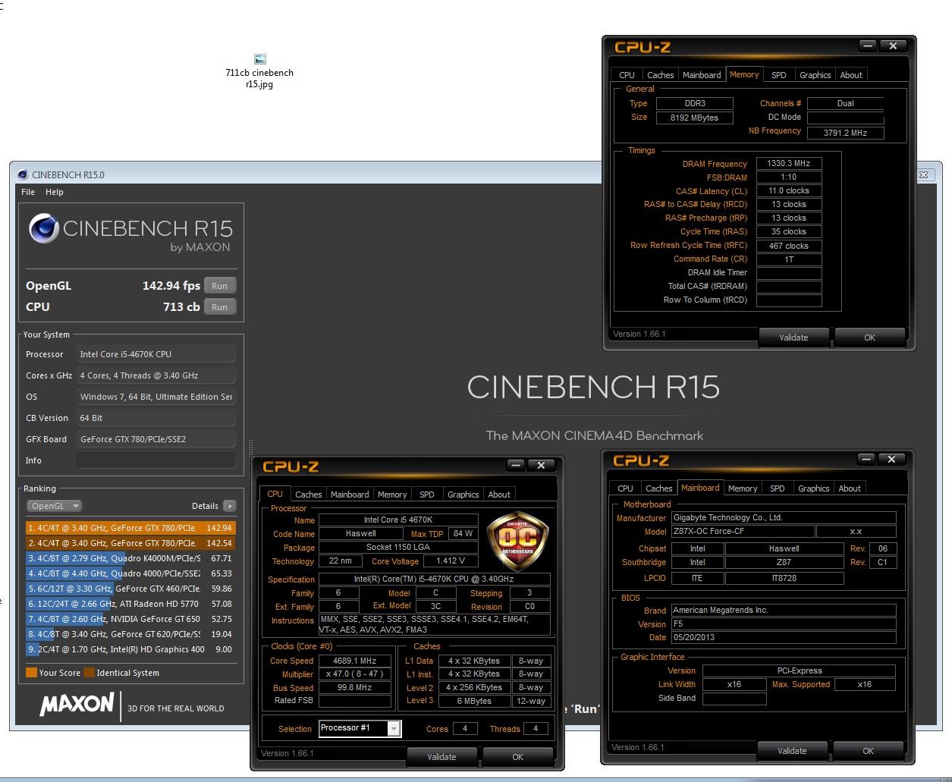Click the Core Speed value 4689.1 MHz
952x782 pixels.
pyautogui.click(x=355, y=661)
